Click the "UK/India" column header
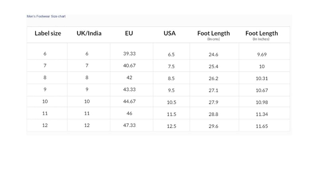319x186 pixels. (x=89, y=34)
